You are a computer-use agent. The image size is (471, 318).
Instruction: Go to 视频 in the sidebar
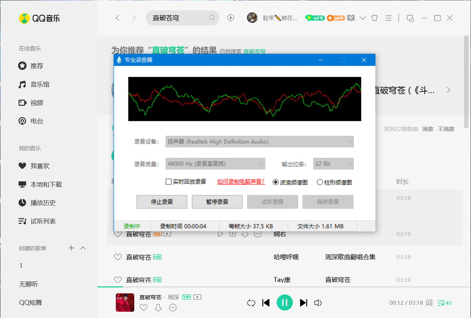coord(31,103)
